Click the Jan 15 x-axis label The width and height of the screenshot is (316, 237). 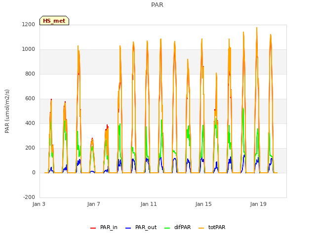203,204
